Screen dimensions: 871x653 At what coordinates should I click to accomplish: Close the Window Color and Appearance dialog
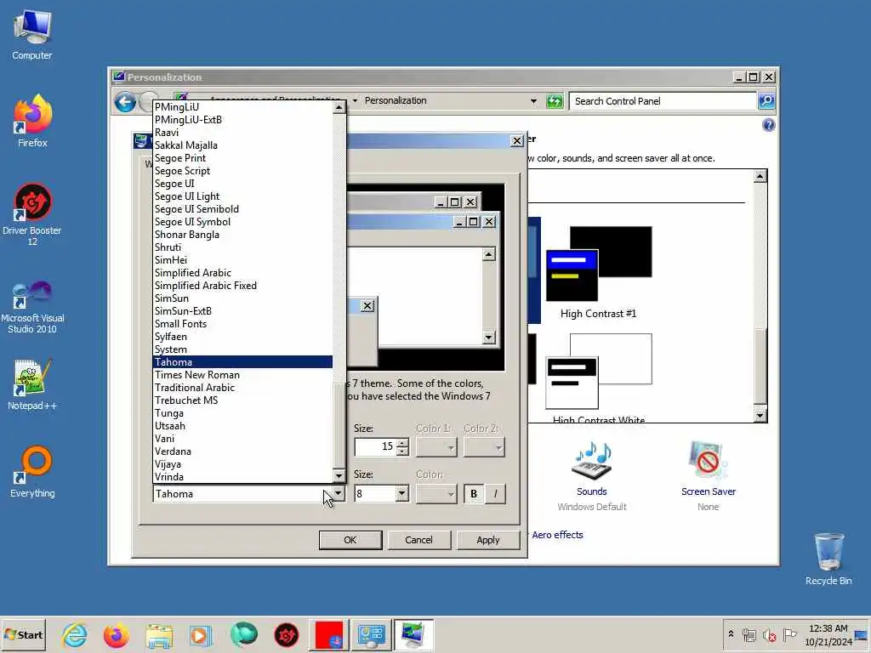click(x=516, y=141)
